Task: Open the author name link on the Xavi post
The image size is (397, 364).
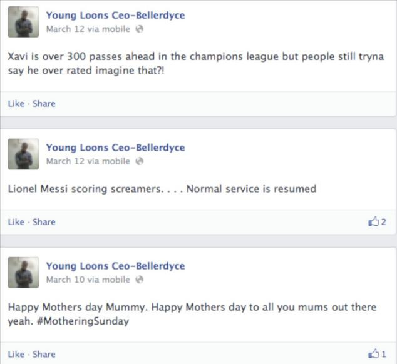Action: pyautogui.click(x=115, y=16)
